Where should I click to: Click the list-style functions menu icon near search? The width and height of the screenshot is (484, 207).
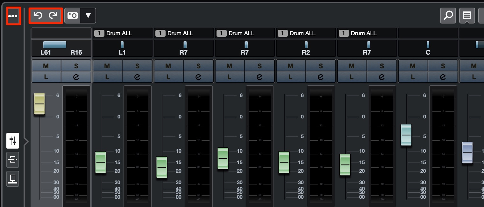(467, 16)
